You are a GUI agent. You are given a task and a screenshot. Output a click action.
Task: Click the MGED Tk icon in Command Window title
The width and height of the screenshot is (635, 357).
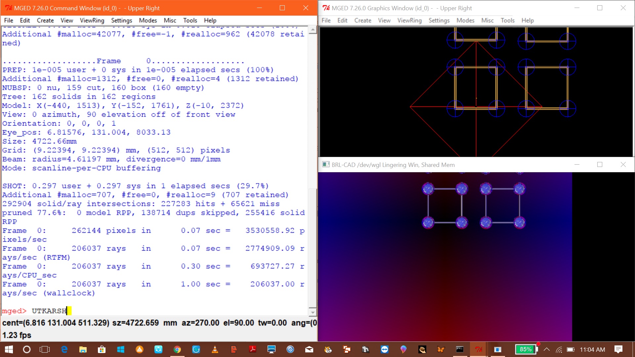coord(9,8)
